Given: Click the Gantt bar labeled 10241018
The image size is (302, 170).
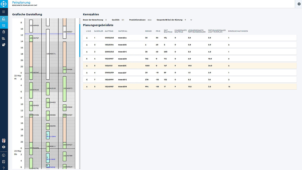Looking at the screenshot, I should [48, 89].
